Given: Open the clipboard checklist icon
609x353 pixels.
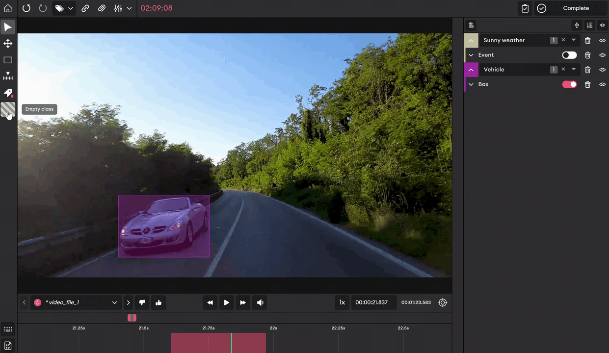Looking at the screenshot, I should 525,8.
